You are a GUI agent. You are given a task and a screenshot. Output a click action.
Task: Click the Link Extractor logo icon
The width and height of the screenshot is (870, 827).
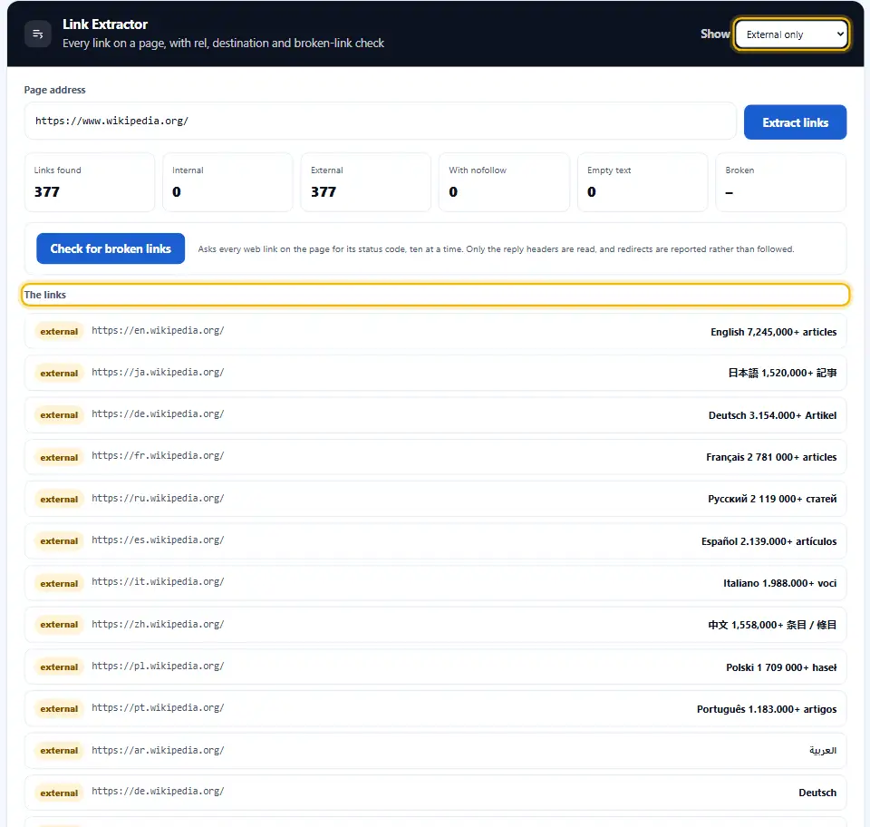(x=38, y=34)
